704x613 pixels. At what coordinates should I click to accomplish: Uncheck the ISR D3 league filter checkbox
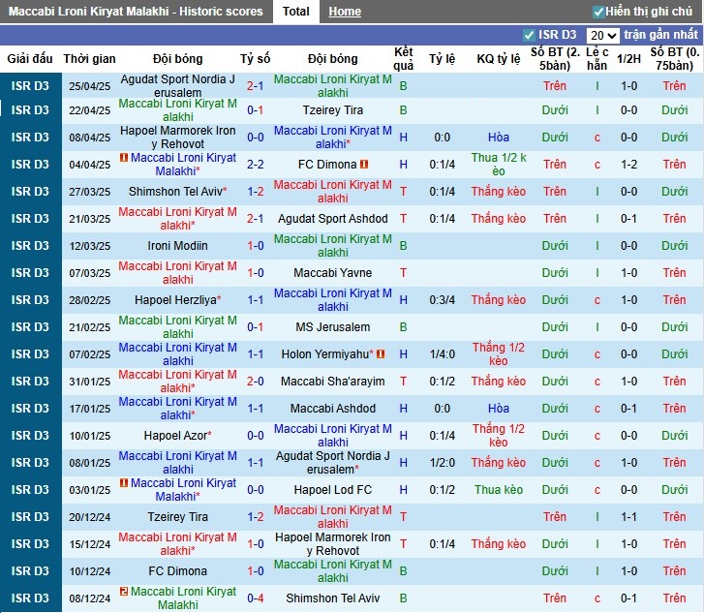click(529, 35)
